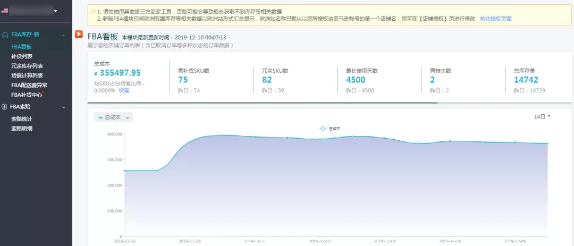Collapse the FBA库存-新 sidebar section

[x=64, y=35]
